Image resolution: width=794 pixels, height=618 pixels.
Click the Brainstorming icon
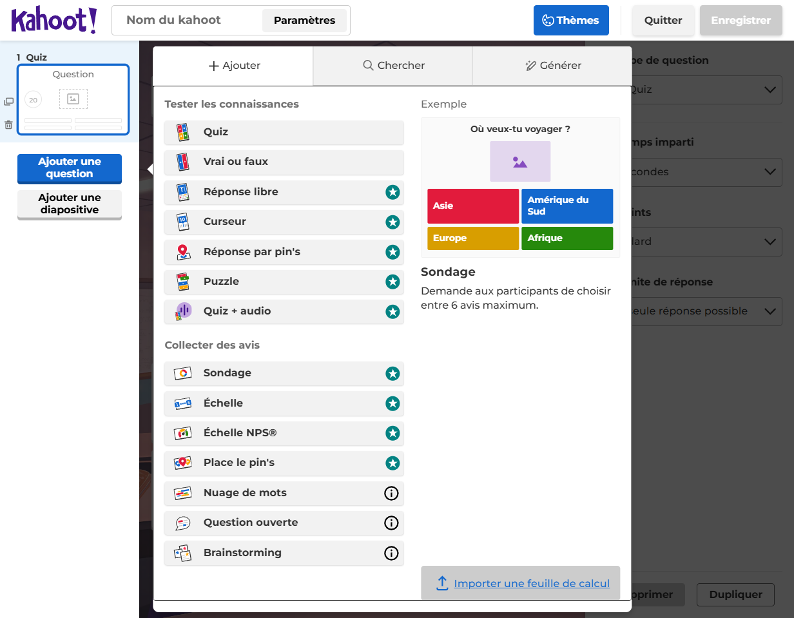[x=183, y=553]
